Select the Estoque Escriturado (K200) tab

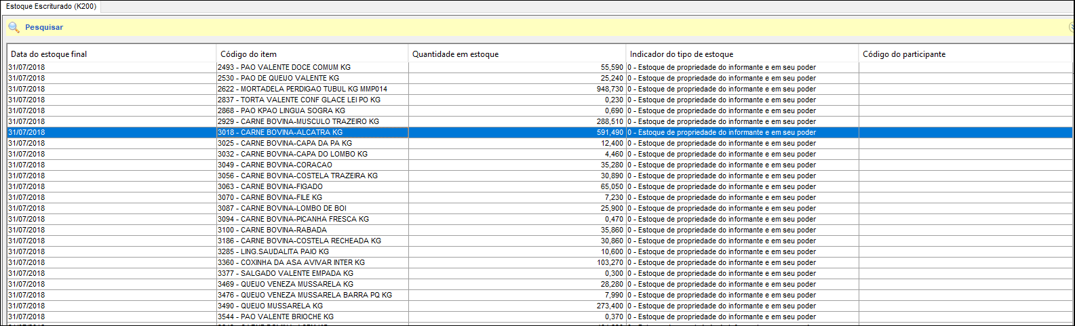[x=51, y=6]
